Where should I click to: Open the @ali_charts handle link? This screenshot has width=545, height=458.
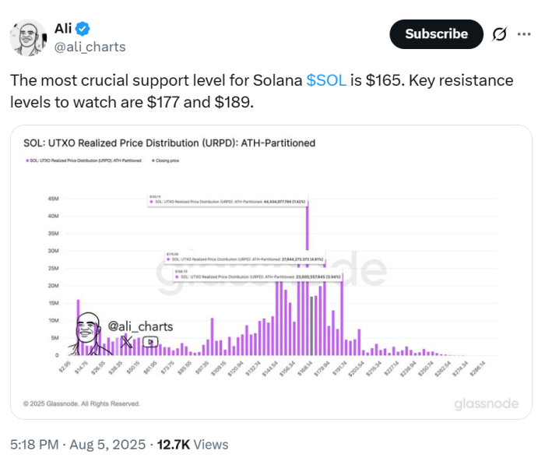90,47
